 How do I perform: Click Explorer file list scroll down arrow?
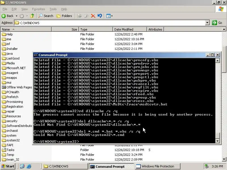(224, 159)
